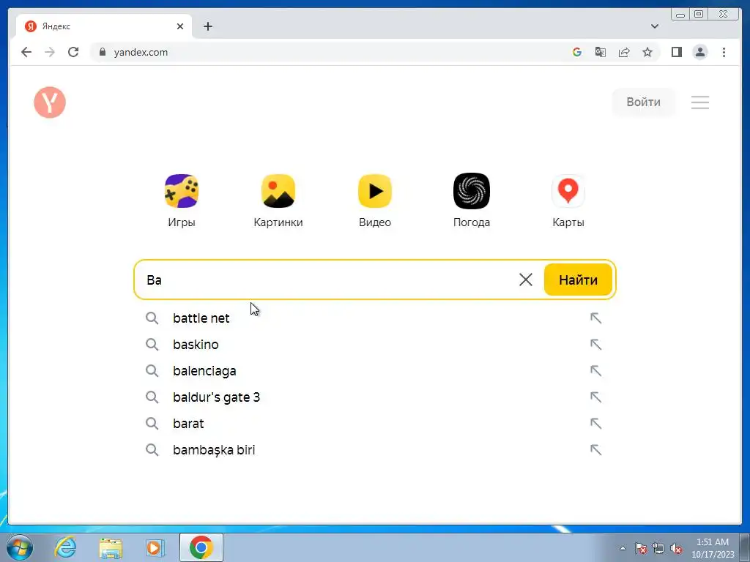This screenshot has width=750, height=562.
Task: Click the Chrome taskbar button
Action: [x=201, y=547]
